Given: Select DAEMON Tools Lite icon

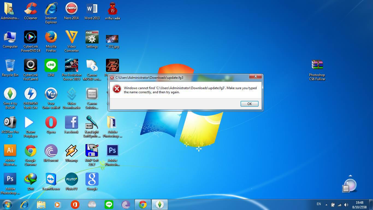Looking at the screenshot, I should pyautogui.click(x=31, y=98).
